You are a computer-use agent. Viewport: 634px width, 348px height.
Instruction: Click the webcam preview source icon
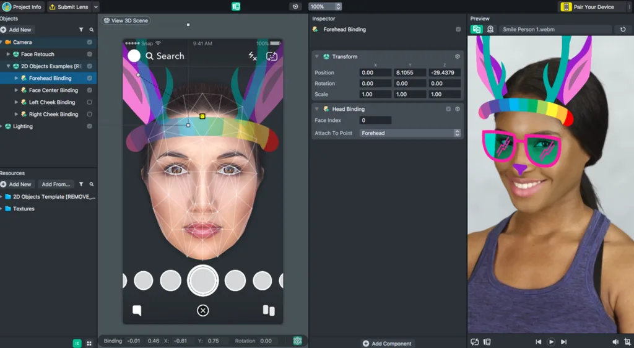(490, 29)
